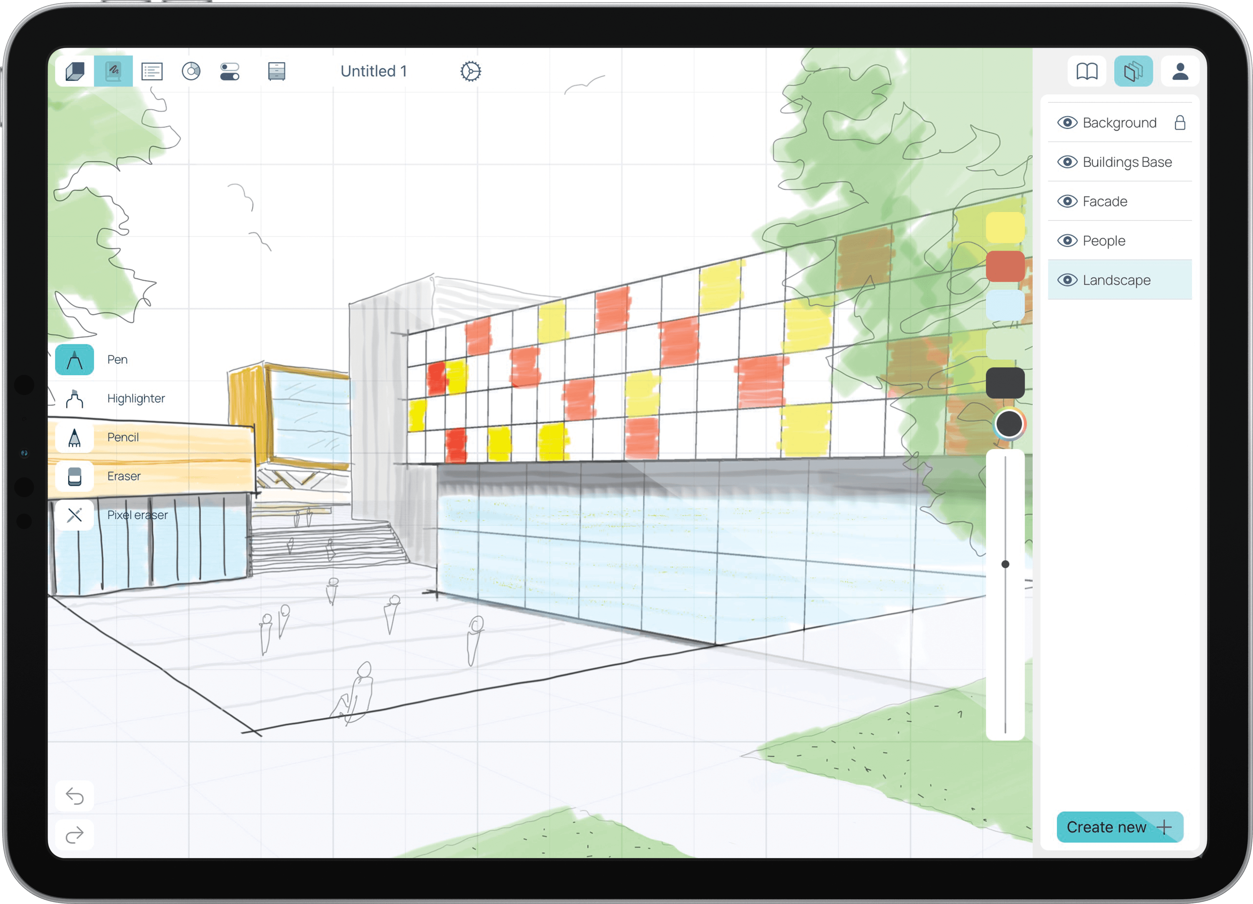
Task: Hide the Background layer eye
Action: (x=1067, y=123)
